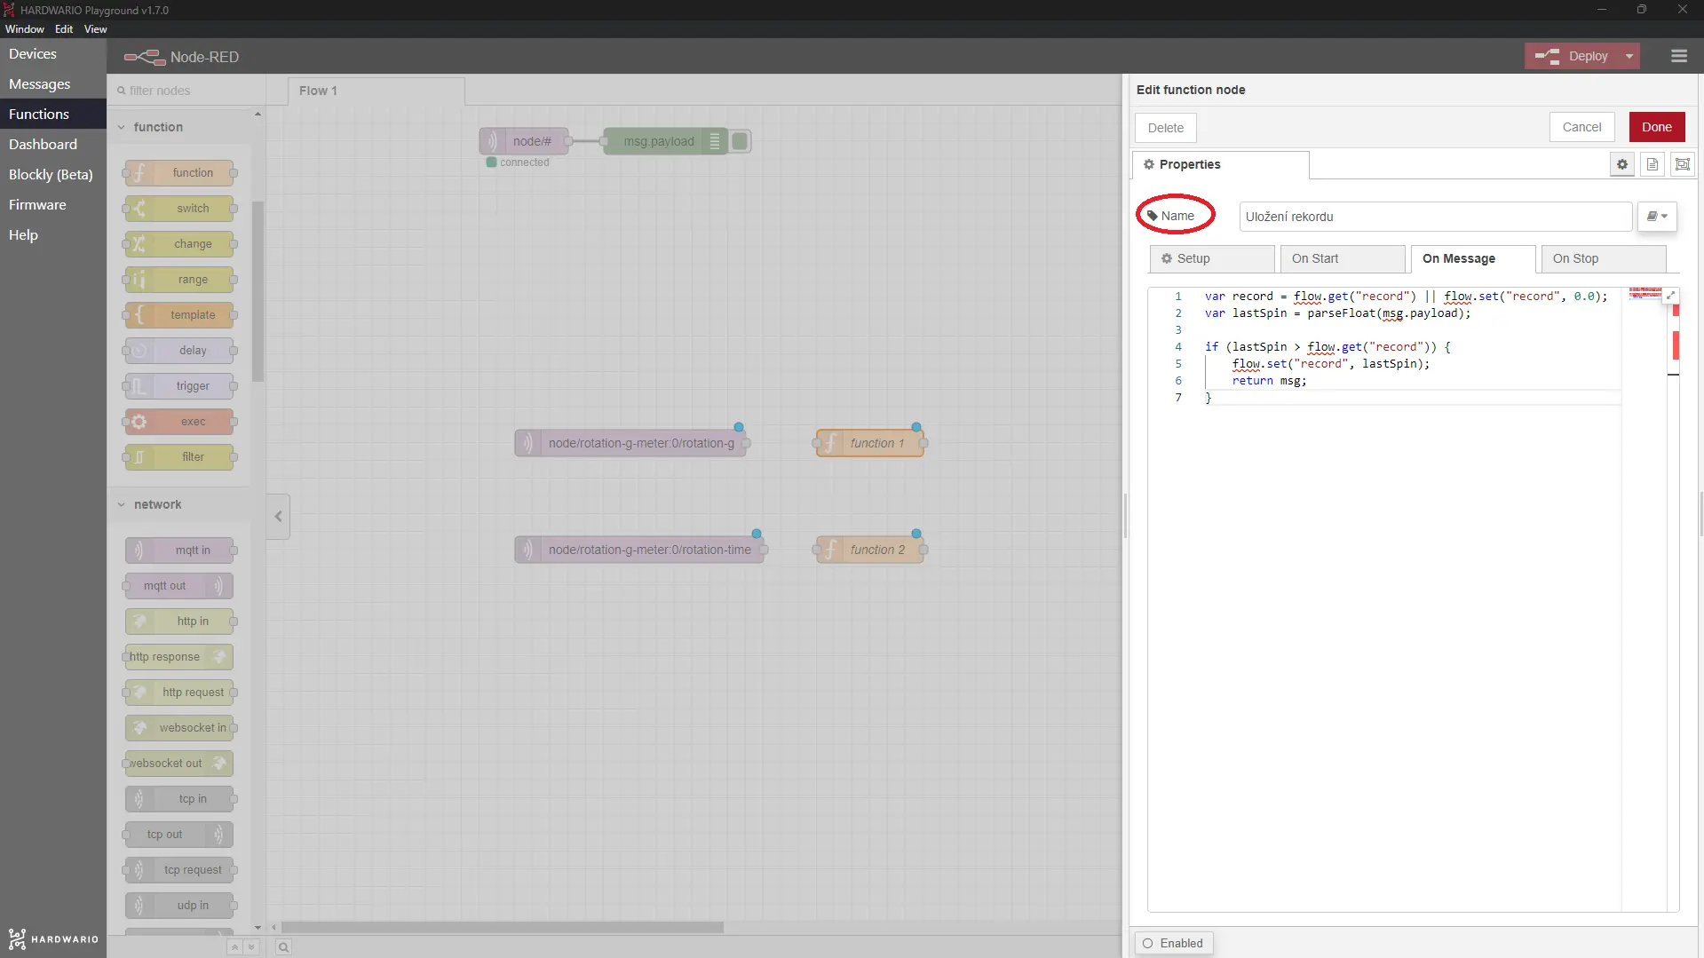
Task: Go to Messages in sidebar
Action: click(x=53, y=84)
